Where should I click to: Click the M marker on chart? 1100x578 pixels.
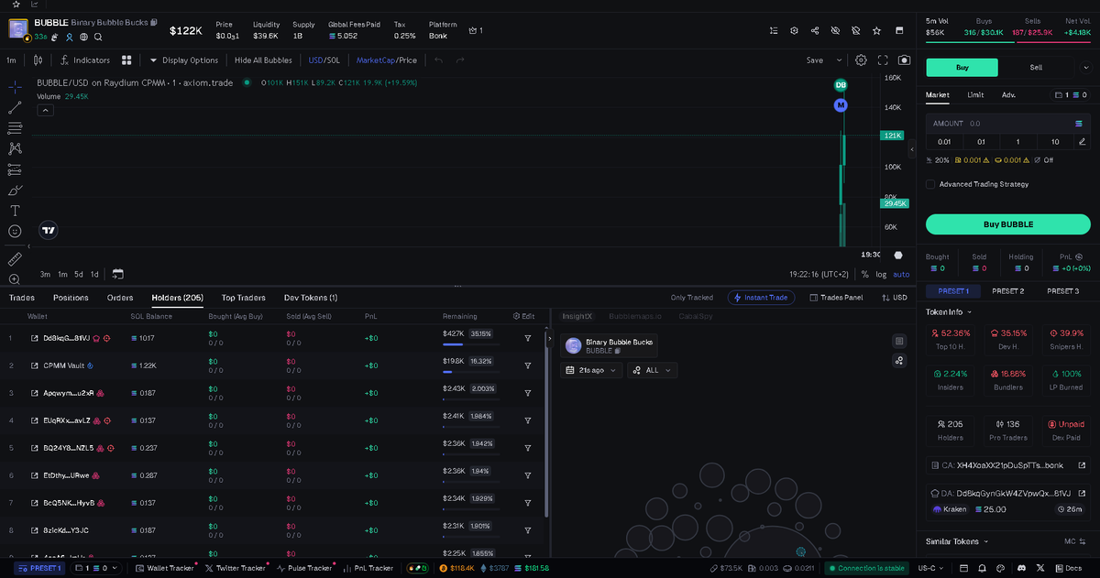pos(841,105)
